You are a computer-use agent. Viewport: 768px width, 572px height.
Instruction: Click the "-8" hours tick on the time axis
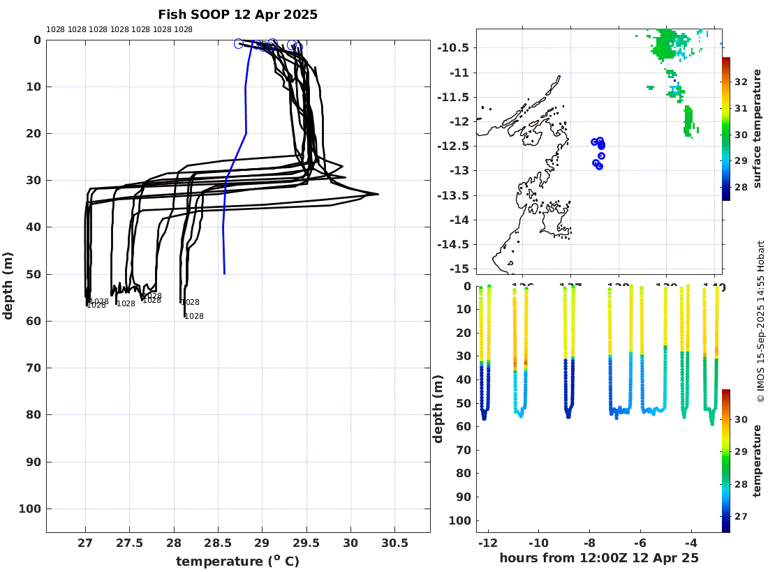[589, 543]
